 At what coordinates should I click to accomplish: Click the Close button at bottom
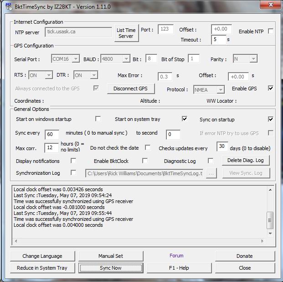pos(245,268)
